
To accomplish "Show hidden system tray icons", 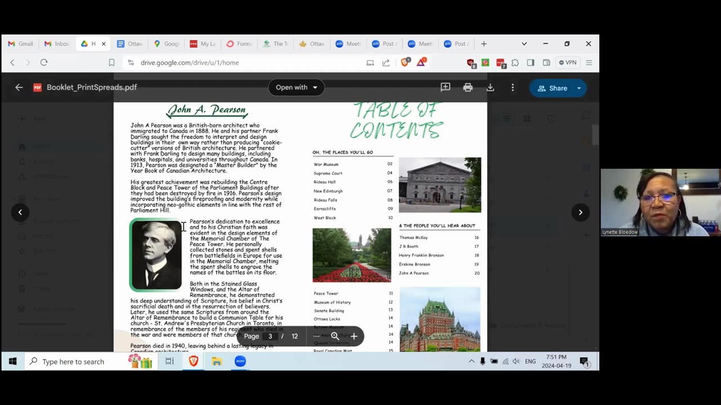I will [x=471, y=361].
